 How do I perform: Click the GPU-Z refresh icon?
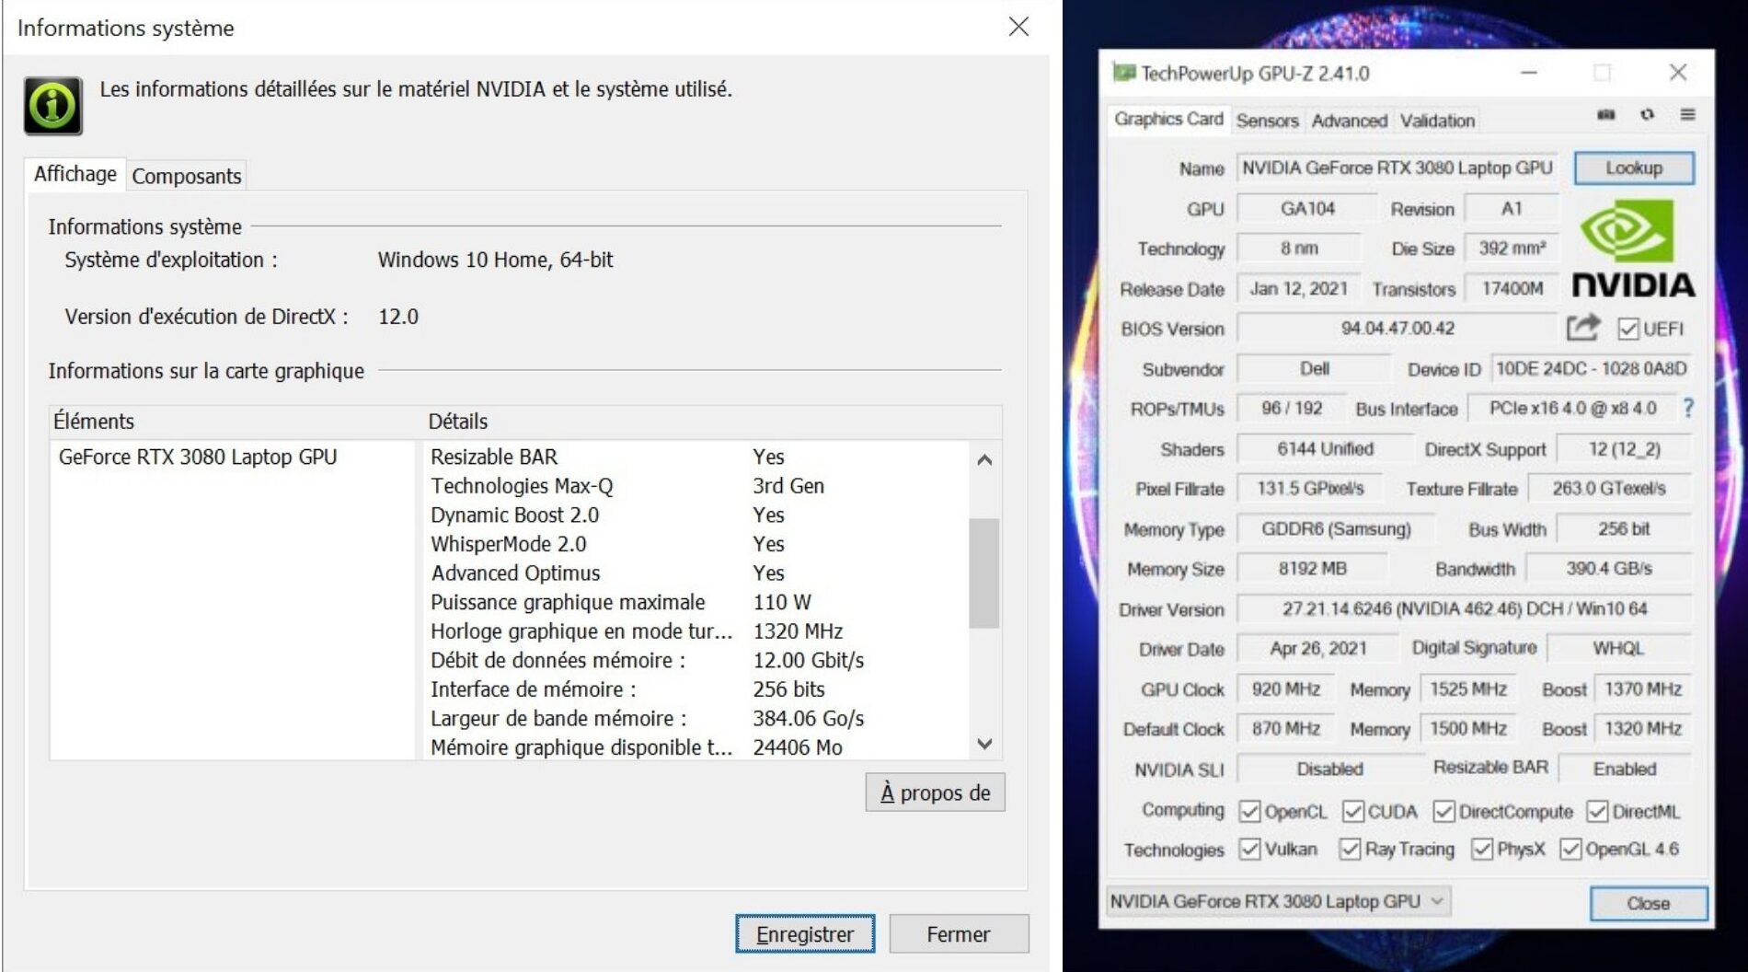pyautogui.click(x=1647, y=115)
